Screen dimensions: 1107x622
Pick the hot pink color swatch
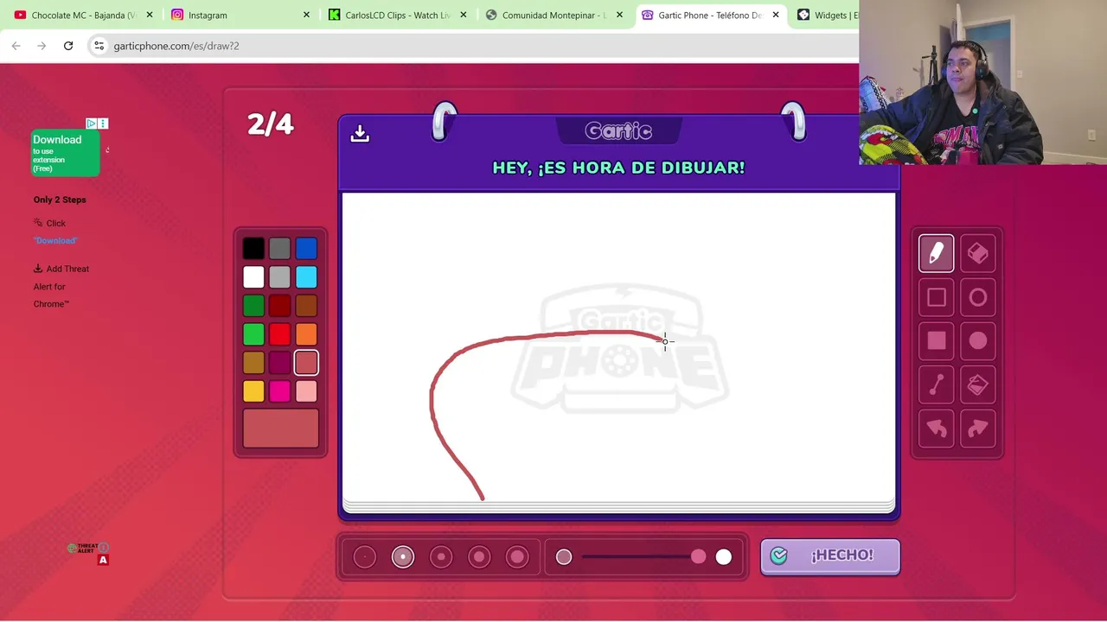tap(279, 391)
